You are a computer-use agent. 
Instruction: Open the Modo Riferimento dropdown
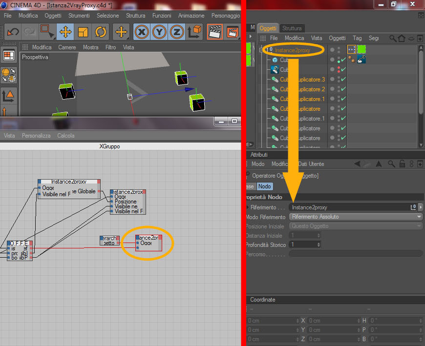pos(356,217)
